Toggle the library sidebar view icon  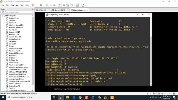tap(60, 5)
